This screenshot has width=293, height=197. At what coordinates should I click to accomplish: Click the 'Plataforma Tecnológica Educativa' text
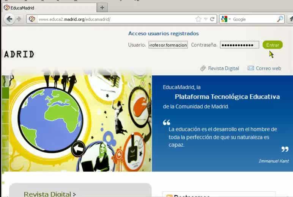227,97
